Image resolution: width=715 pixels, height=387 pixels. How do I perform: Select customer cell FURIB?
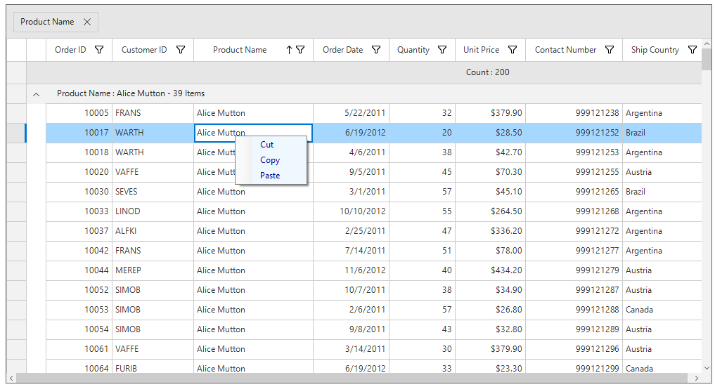coord(153,367)
